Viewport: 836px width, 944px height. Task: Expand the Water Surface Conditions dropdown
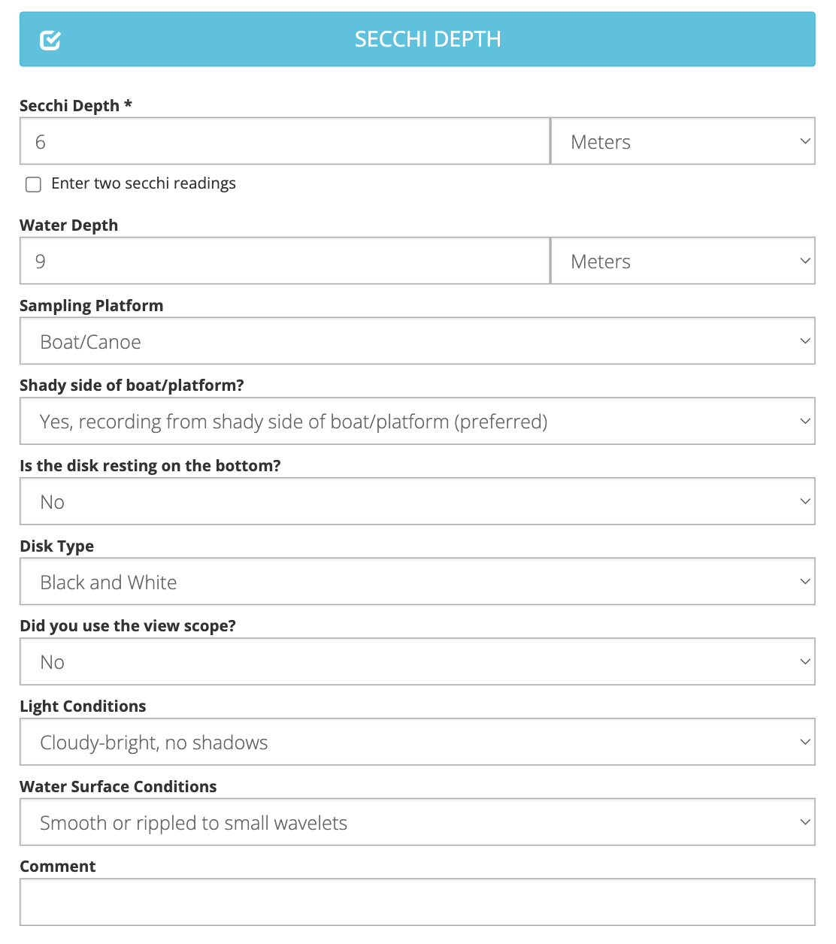(417, 822)
